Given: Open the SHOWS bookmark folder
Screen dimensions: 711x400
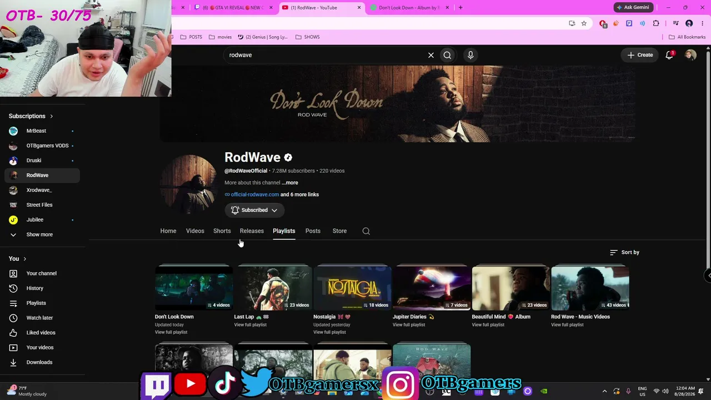Looking at the screenshot, I should pyautogui.click(x=307, y=37).
